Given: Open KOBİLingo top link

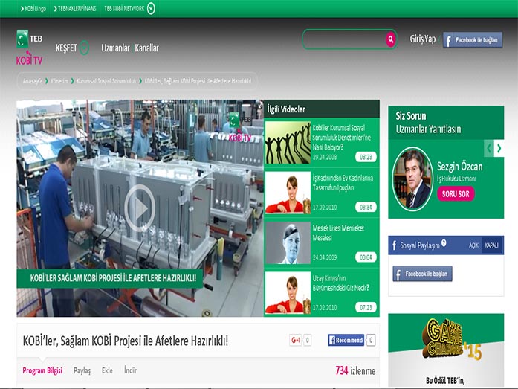Looking at the screenshot, I should (x=33, y=9).
